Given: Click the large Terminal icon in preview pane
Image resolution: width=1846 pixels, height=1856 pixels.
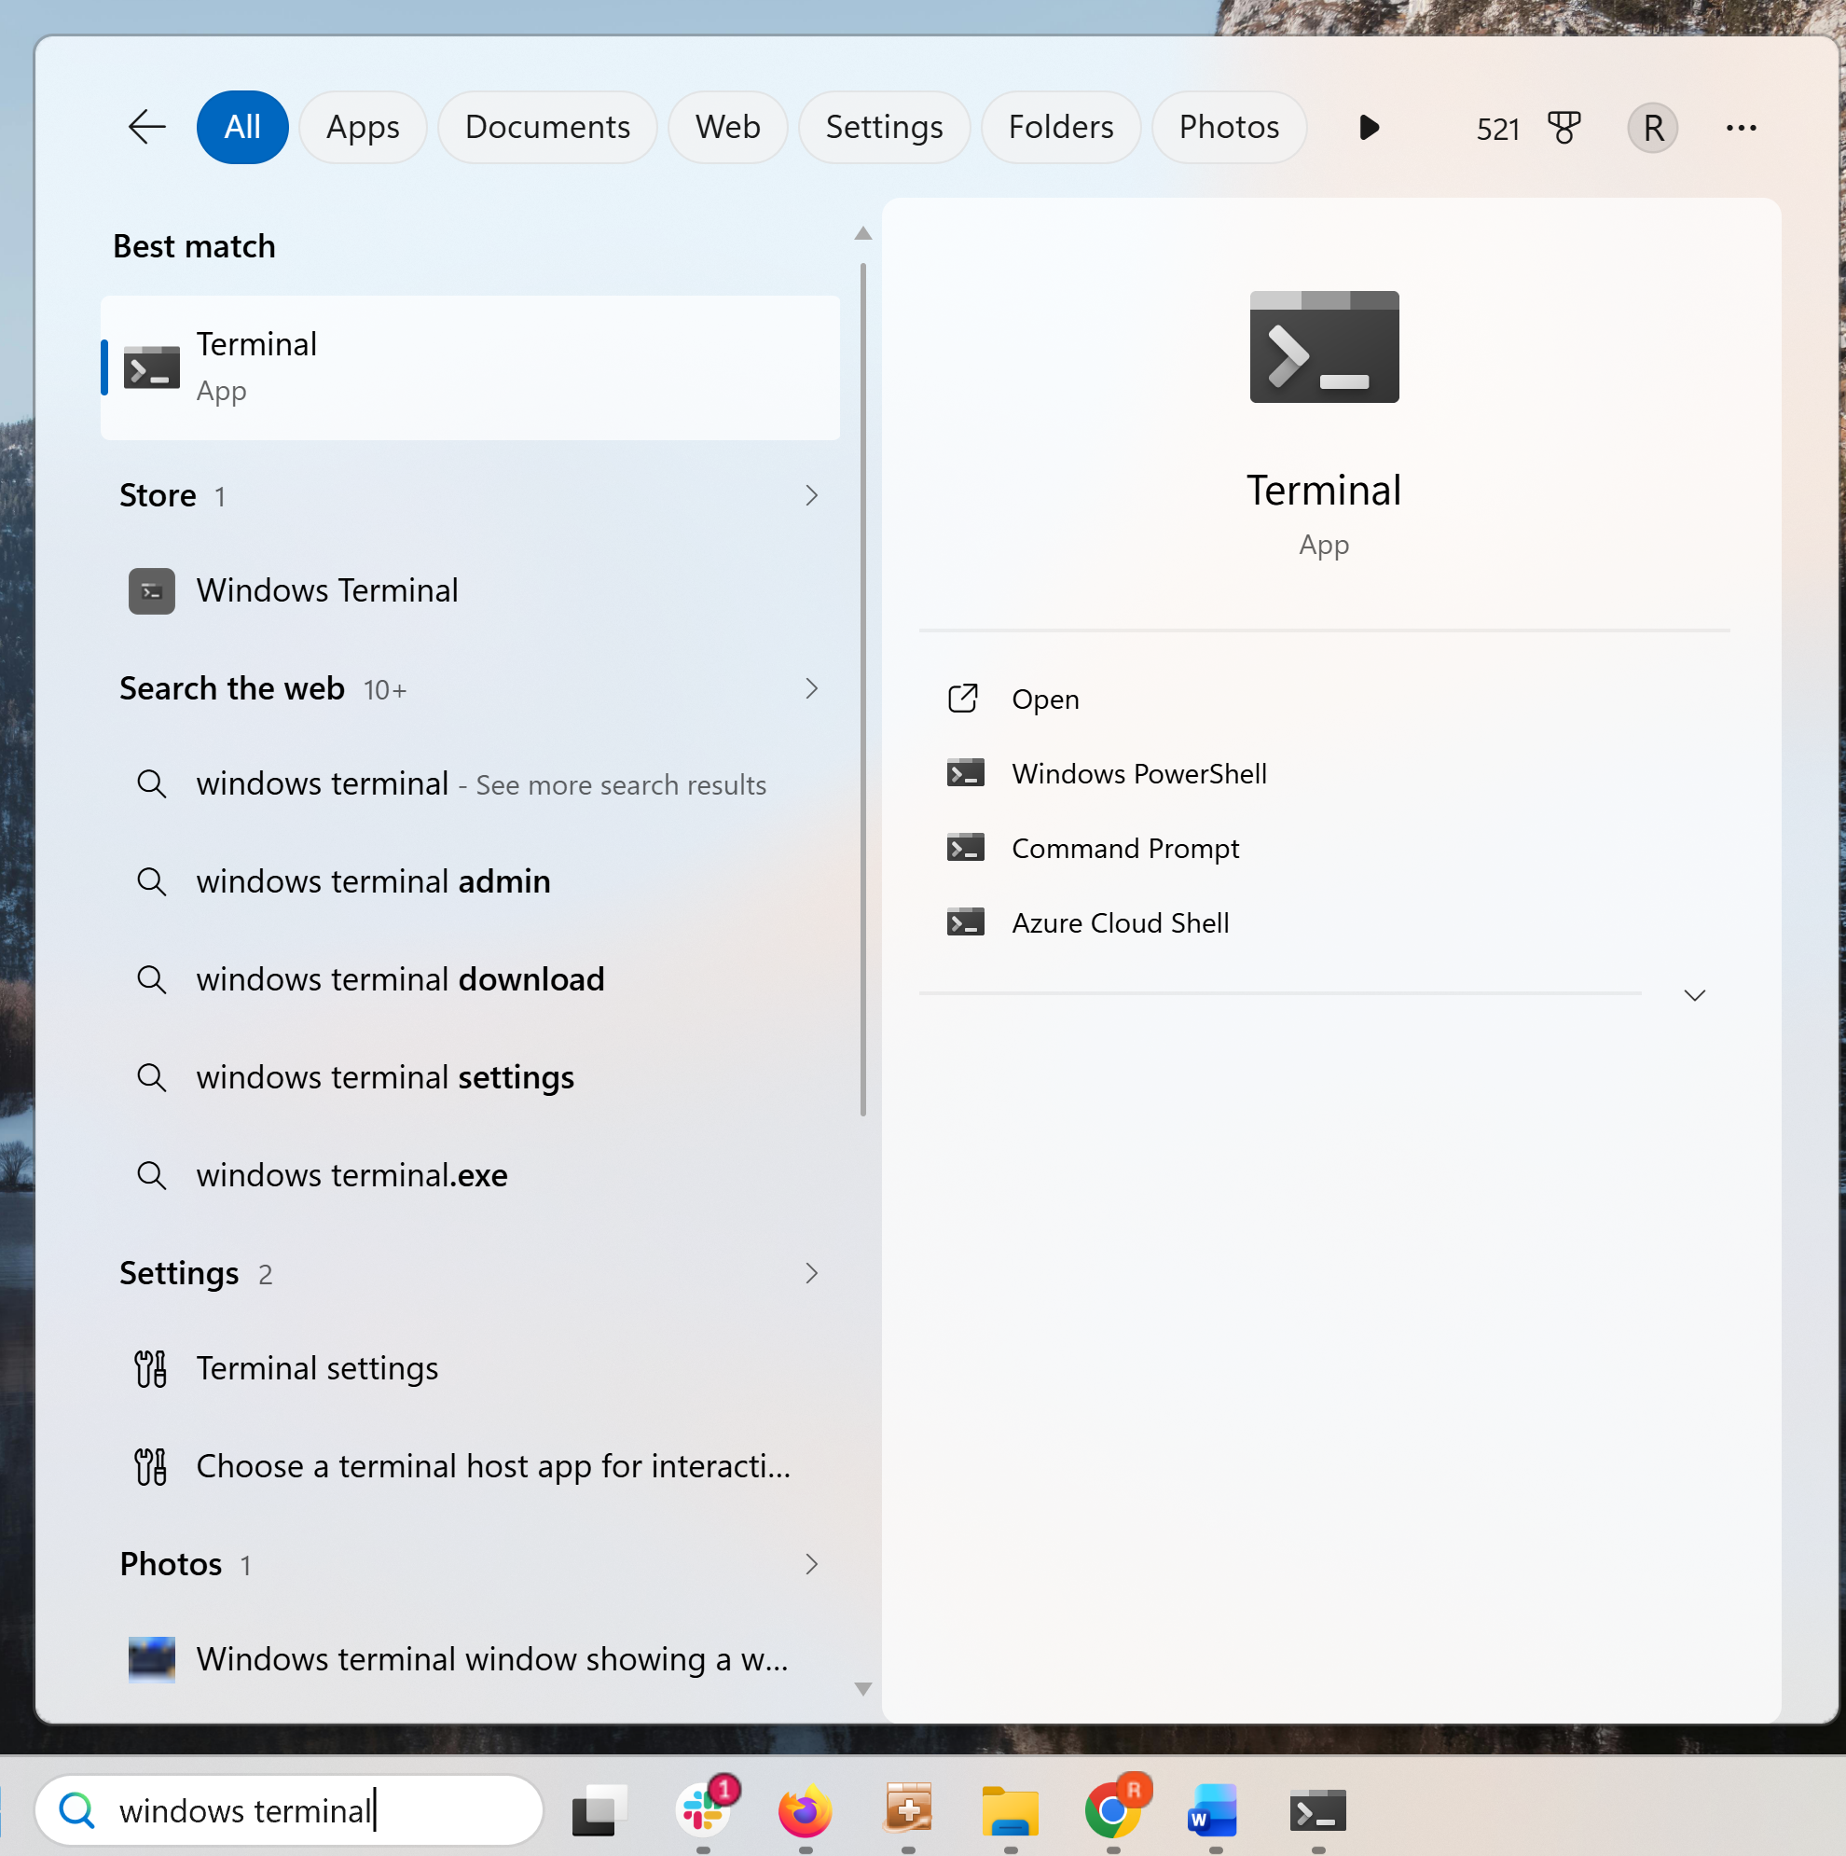Looking at the screenshot, I should point(1324,347).
